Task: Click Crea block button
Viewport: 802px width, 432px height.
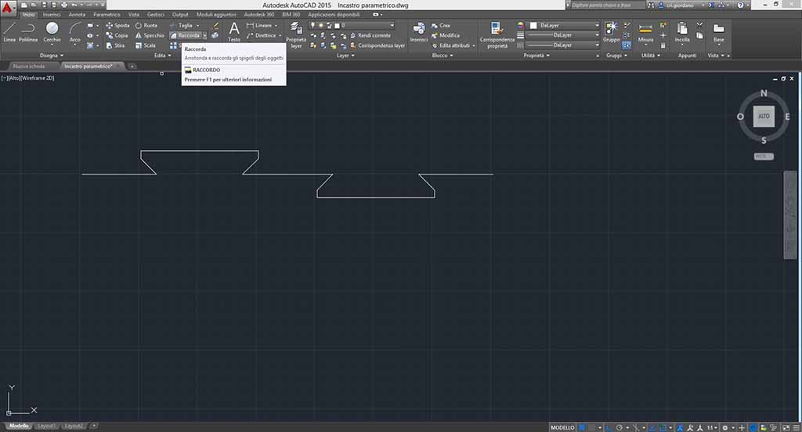Action: 441,25
